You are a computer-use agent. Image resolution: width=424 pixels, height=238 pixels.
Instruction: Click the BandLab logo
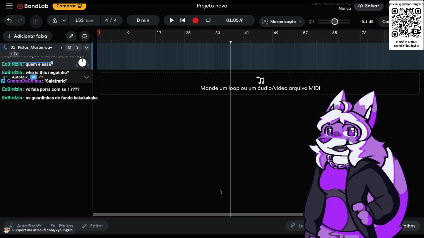coord(33,6)
